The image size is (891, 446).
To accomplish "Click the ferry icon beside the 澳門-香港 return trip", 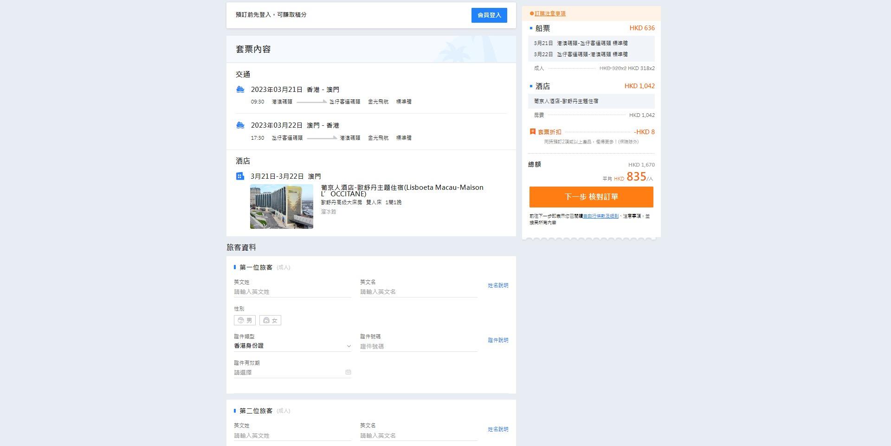I will (x=240, y=126).
